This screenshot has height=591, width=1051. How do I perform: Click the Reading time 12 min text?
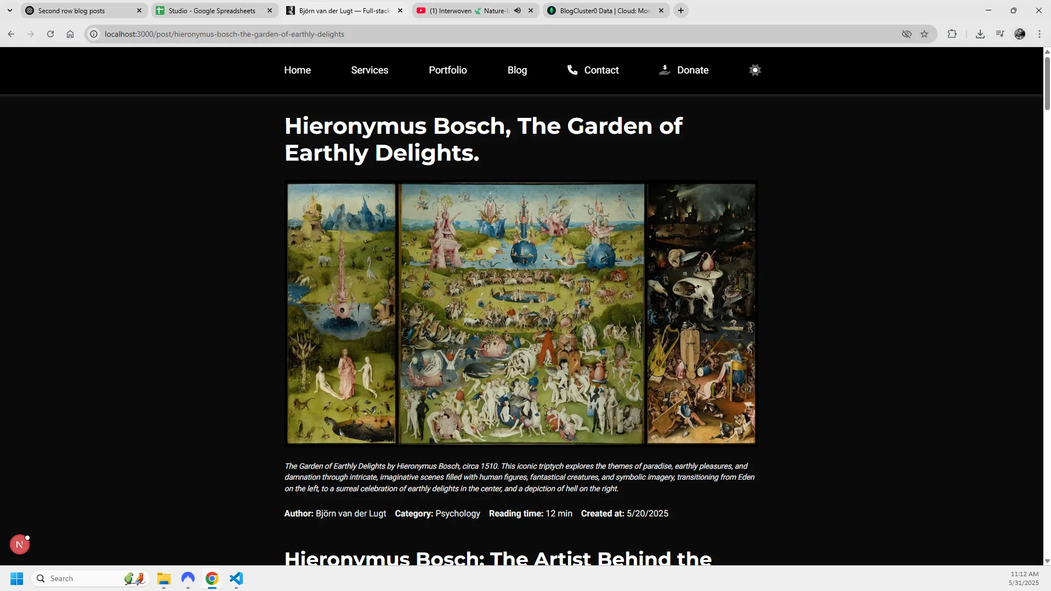tap(531, 514)
